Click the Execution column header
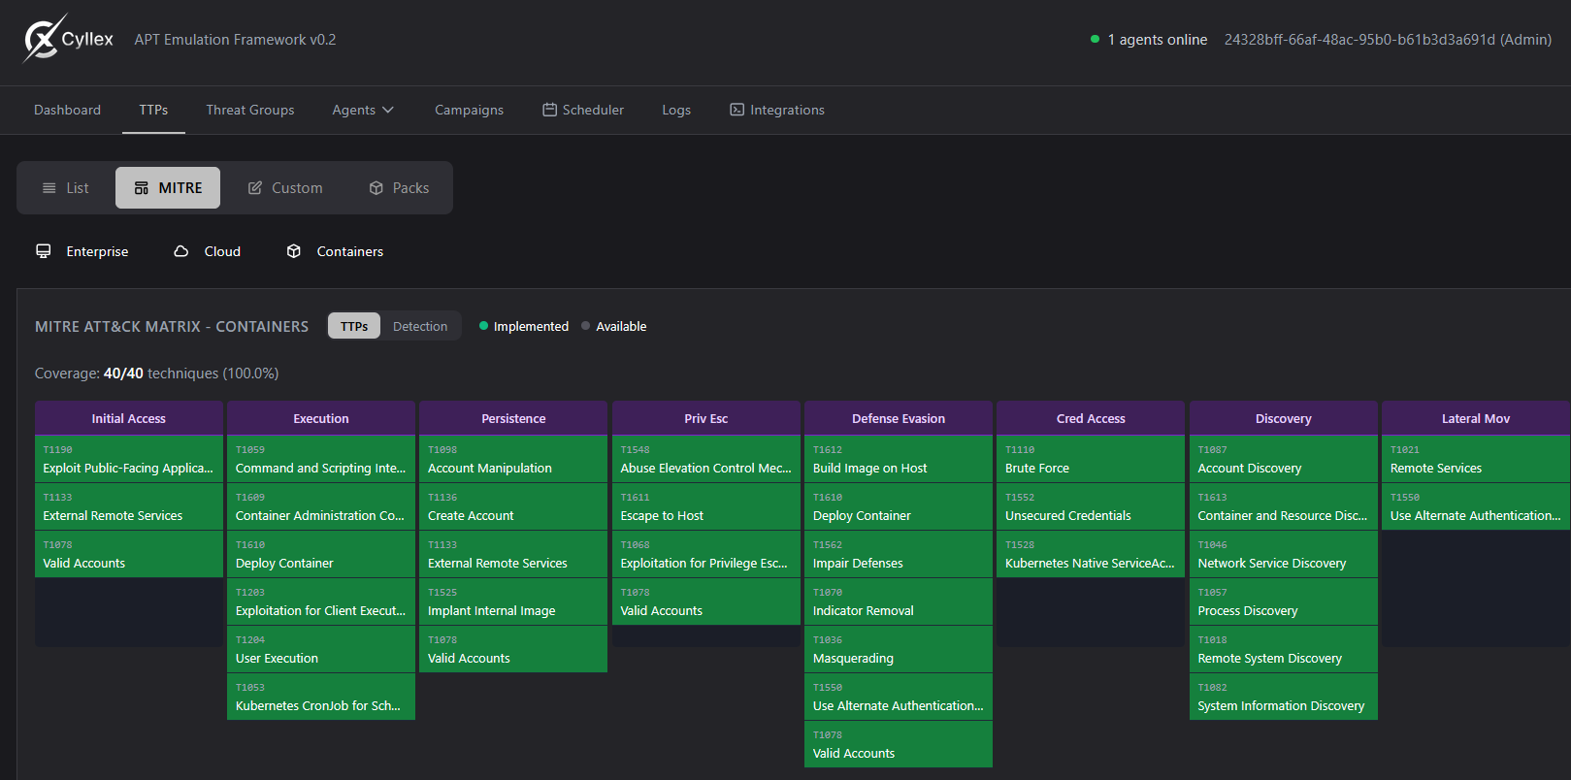1571x780 pixels. pyautogui.click(x=321, y=418)
